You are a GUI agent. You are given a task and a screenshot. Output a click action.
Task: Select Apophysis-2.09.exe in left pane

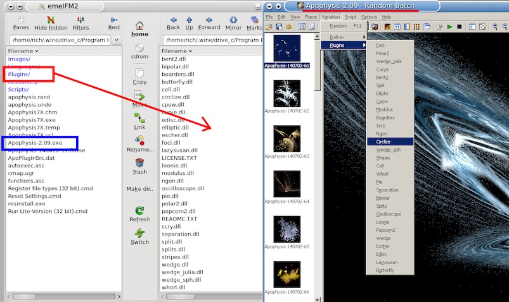(35, 143)
